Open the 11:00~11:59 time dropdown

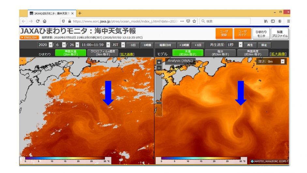point(95,45)
